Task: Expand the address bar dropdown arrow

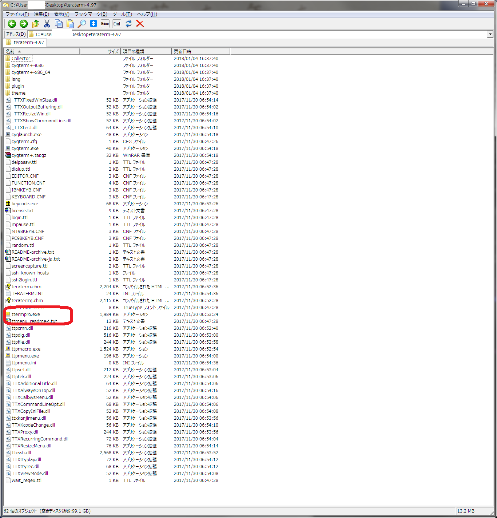Action: [x=490, y=34]
